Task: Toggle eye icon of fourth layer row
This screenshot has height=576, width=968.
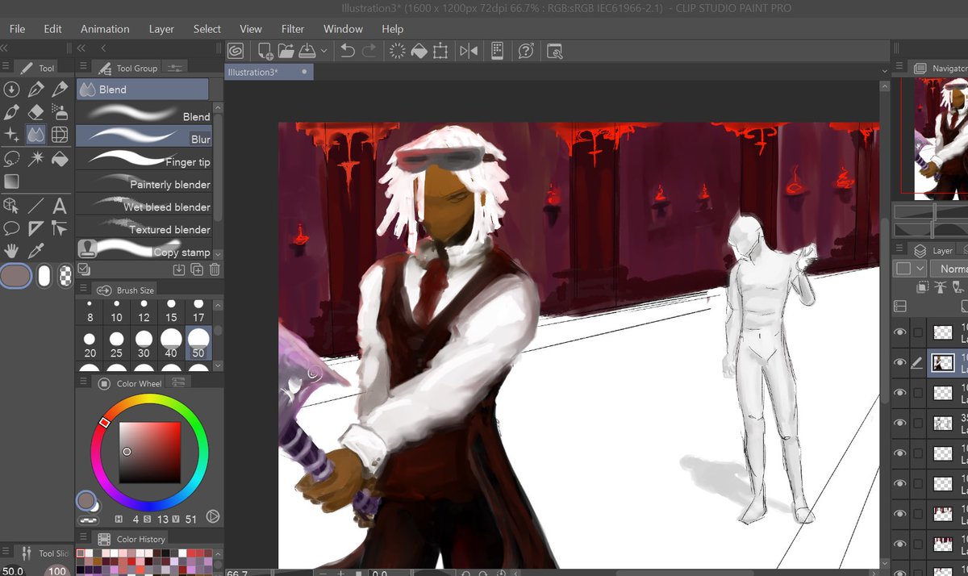Action: (x=900, y=423)
